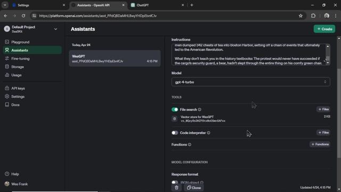The image size is (341, 192).
Task: Click the Wes Frank profile picture
Action: click(x=7, y=184)
